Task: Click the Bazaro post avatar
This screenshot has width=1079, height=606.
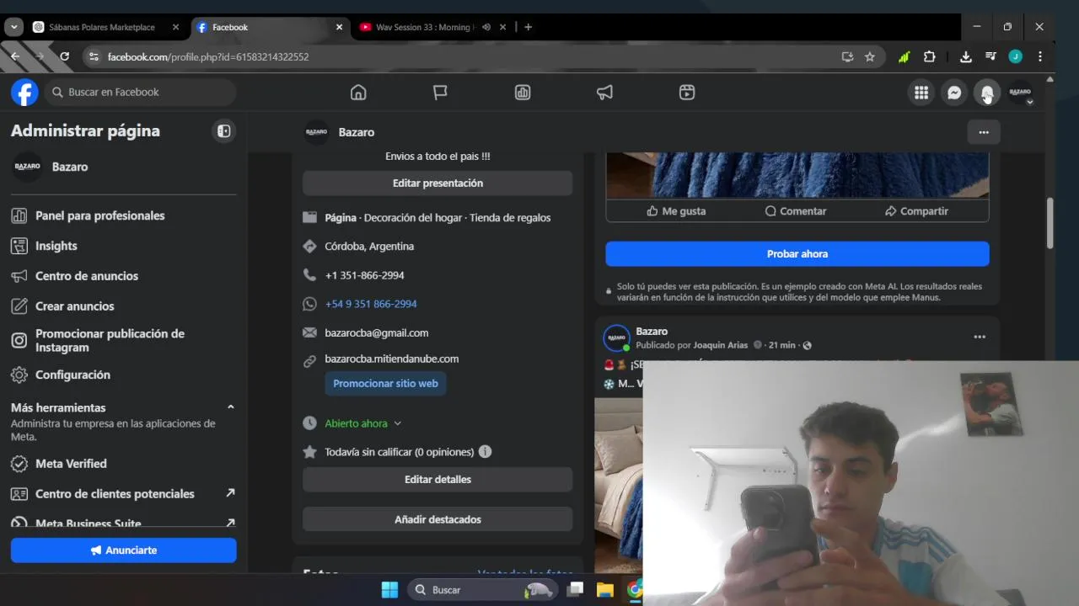Action: pos(617,338)
